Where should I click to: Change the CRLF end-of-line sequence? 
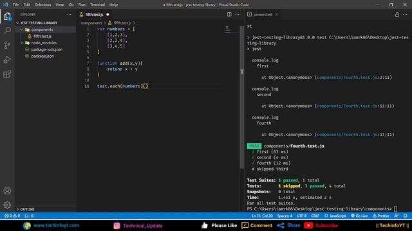point(315,216)
